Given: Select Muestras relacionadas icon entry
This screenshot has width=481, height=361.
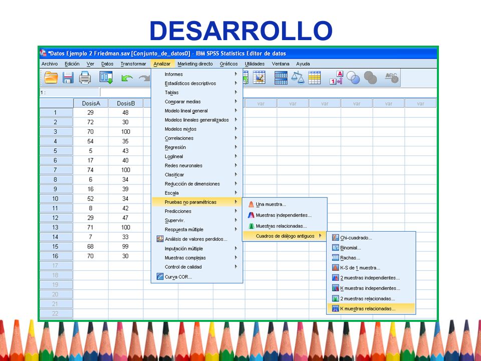Looking at the screenshot, I should pyautogui.click(x=285, y=226).
